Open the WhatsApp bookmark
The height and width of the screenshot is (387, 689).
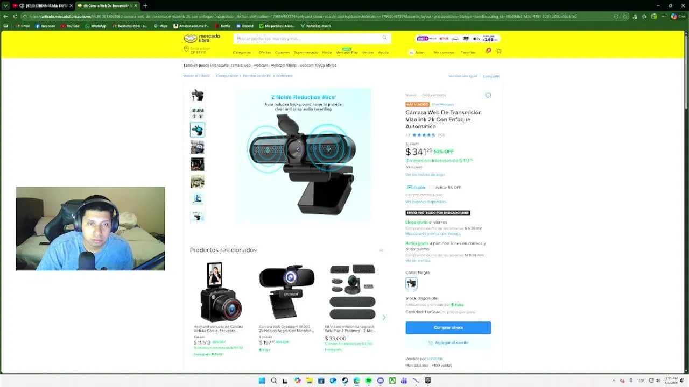pyautogui.click(x=96, y=26)
